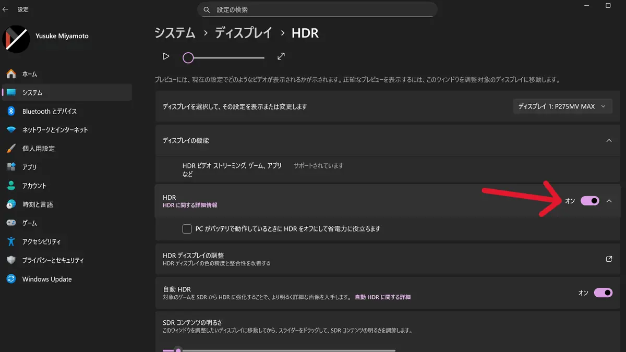The height and width of the screenshot is (352, 626).
Task: Expand the HDR preview to fullscreen
Action: [x=281, y=56]
